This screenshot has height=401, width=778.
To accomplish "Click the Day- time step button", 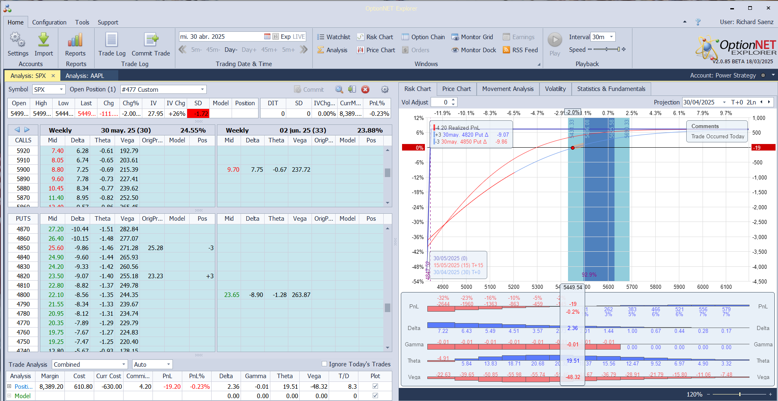I will (x=231, y=50).
